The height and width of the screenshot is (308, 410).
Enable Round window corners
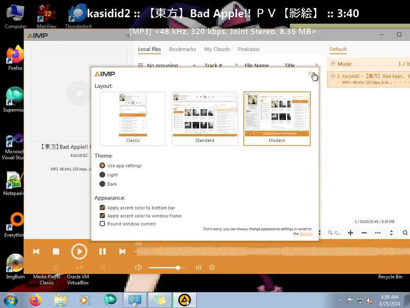(128, 224)
